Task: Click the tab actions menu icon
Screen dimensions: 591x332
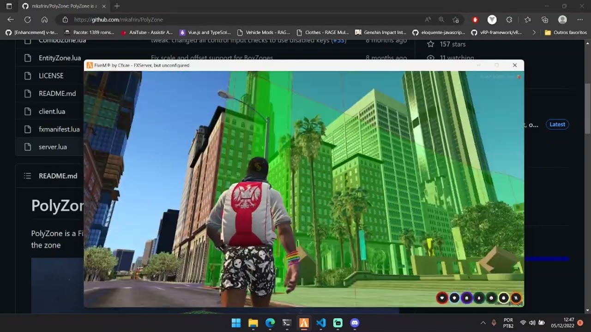Action: click(9, 6)
